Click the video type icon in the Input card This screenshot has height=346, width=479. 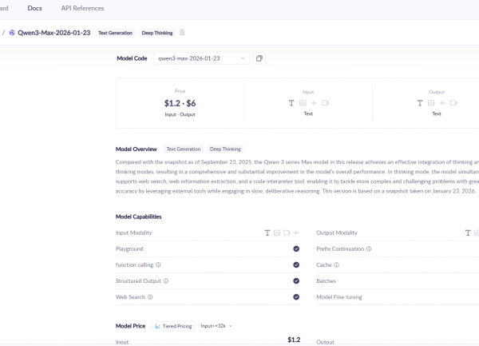point(325,103)
